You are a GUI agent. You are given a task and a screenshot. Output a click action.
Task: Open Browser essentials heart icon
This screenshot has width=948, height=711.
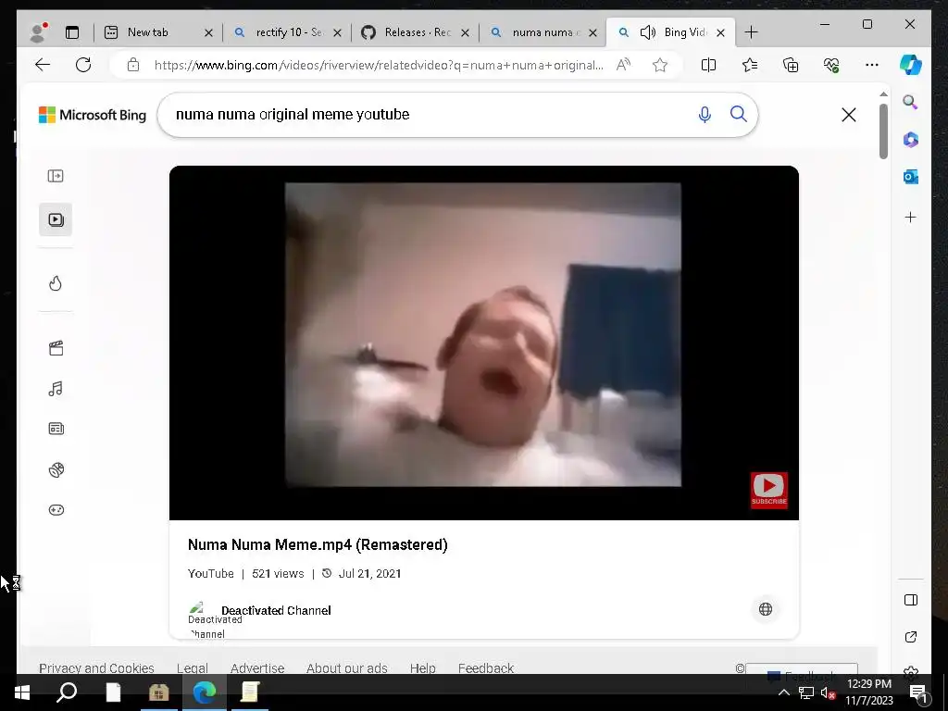tap(831, 65)
